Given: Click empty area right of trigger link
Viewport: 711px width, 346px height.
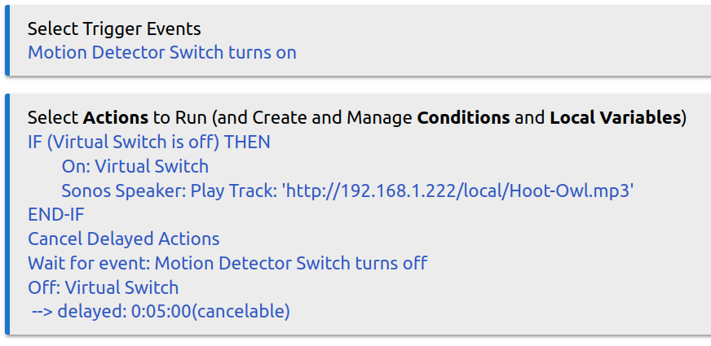Looking at the screenshot, I should coord(489,53).
